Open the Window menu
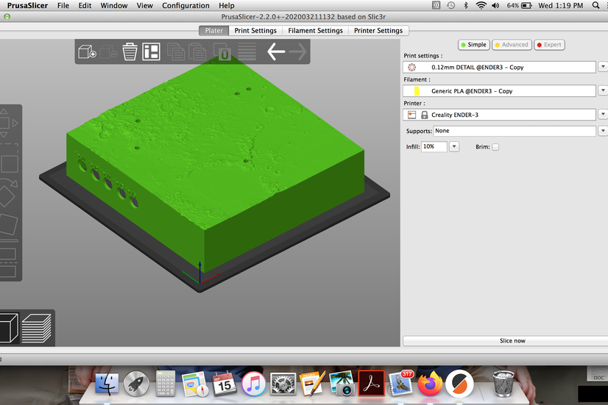This screenshot has height=405, width=608. pyautogui.click(x=114, y=5)
